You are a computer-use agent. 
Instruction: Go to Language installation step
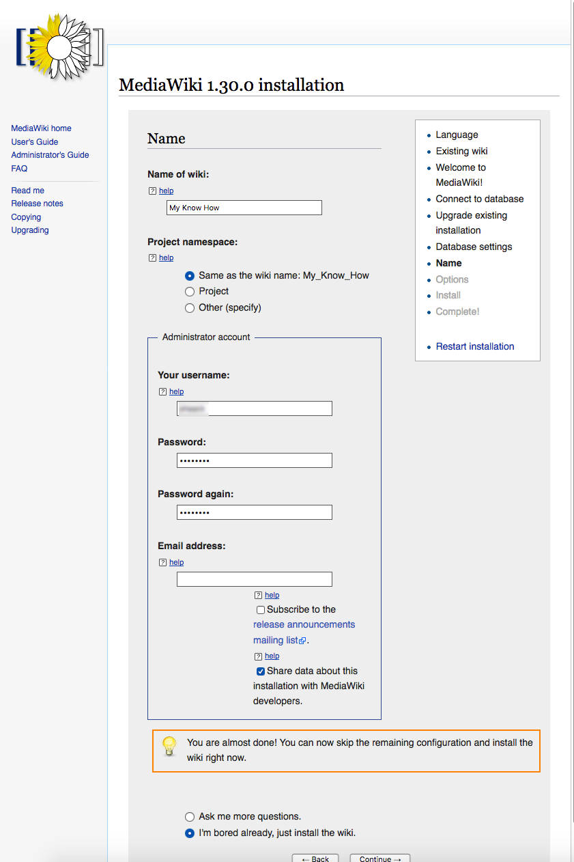point(457,135)
